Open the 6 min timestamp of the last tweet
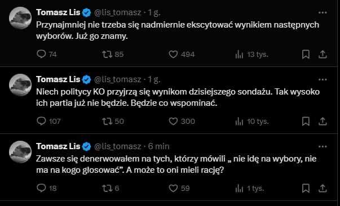This screenshot has height=206, width=340. [x=158, y=146]
